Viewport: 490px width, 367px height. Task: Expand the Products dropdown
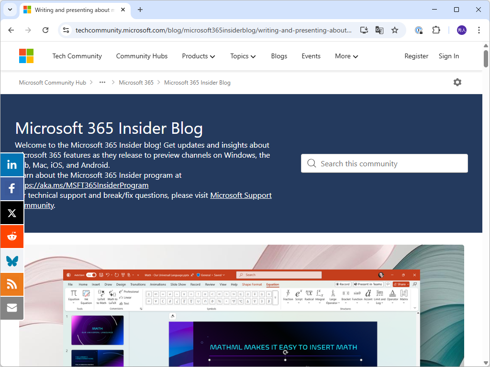click(x=198, y=56)
